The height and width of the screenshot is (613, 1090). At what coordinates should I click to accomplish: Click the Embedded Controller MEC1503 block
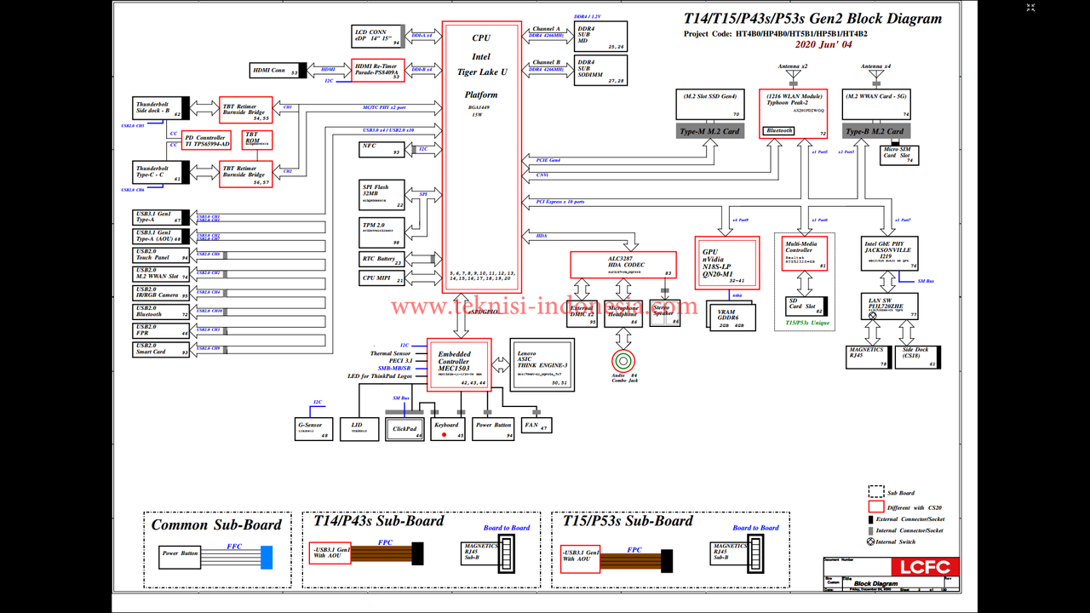tap(461, 364)
